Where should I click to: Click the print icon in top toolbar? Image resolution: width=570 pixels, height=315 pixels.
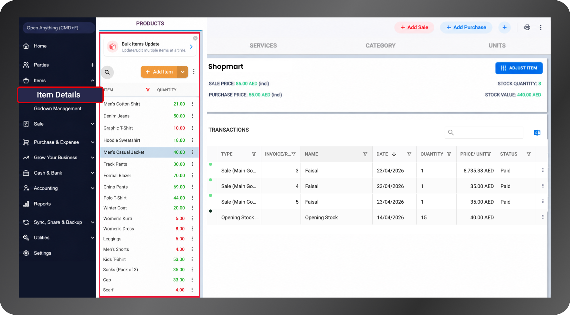click(527, 27)
